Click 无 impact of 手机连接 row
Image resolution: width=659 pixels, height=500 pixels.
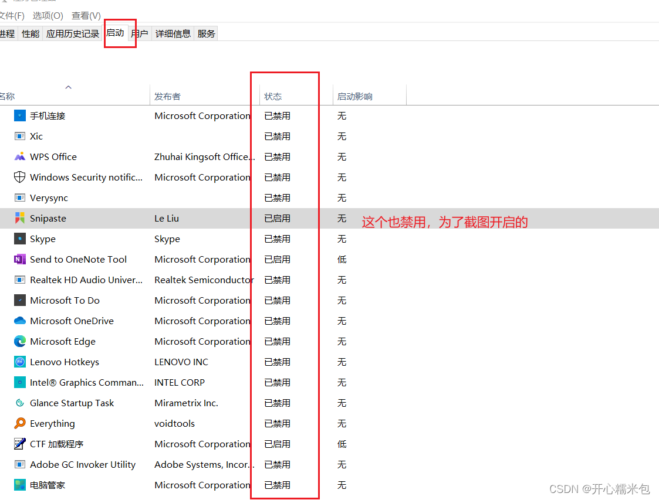(x=342, y=115)
